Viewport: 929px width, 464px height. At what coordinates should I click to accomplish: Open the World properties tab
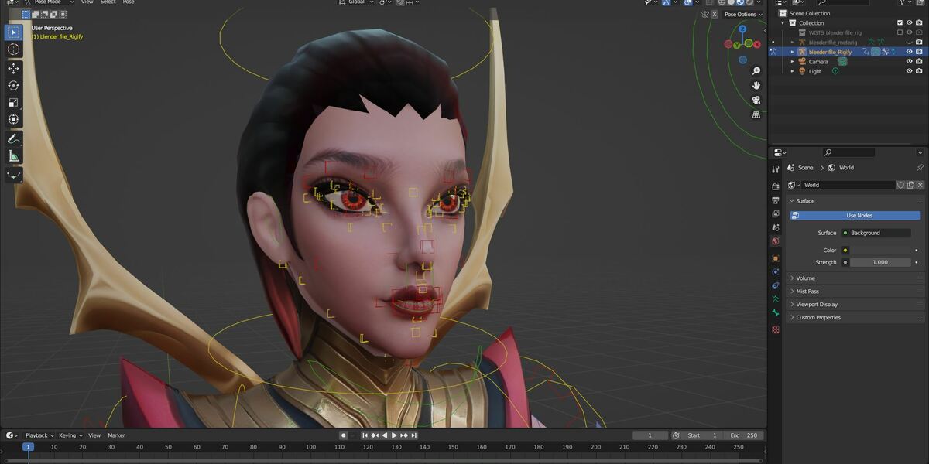tap(776, 241)
